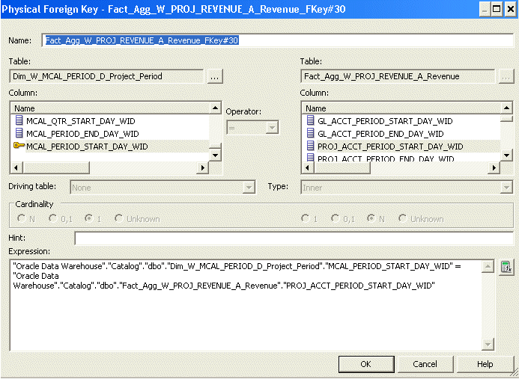Click the column icon beside MCAL_PERIOD_END_DAY_WID
This screenshot has width=519, height=379.
pyautogui.click(x=19, y=134)
